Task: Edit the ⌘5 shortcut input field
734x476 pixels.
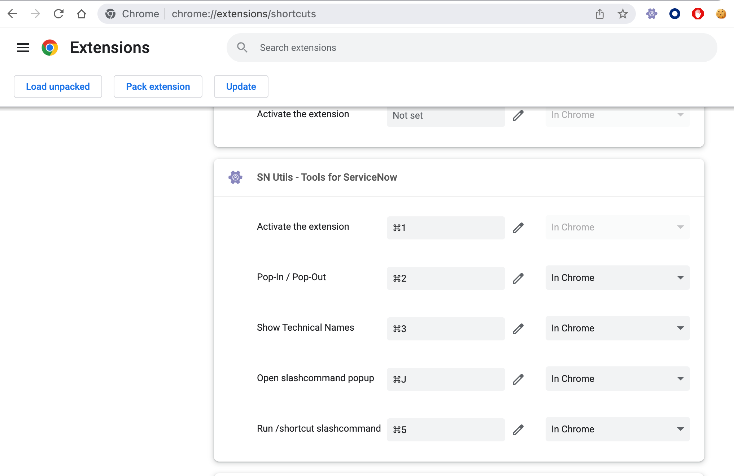Action: 446,429
